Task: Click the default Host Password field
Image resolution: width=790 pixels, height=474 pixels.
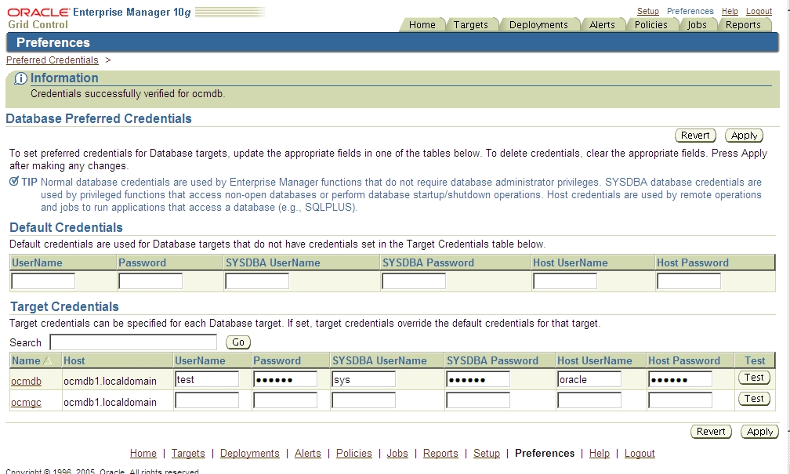Action: point(689,281)
